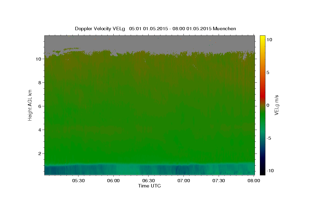Click the blue-teal velocity layer below 1 km

tap(150, 170)
